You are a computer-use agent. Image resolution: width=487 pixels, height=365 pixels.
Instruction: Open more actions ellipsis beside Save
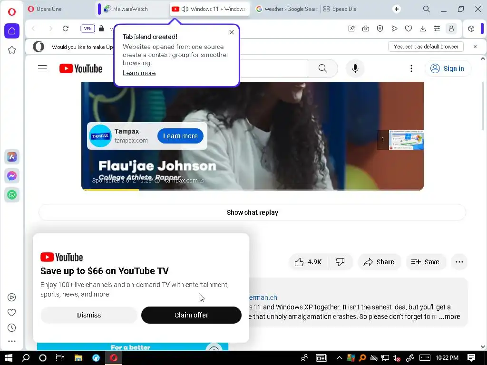coord(459,262)
